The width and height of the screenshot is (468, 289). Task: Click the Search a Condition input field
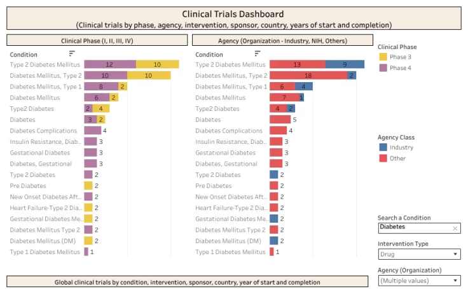[419, 228]
